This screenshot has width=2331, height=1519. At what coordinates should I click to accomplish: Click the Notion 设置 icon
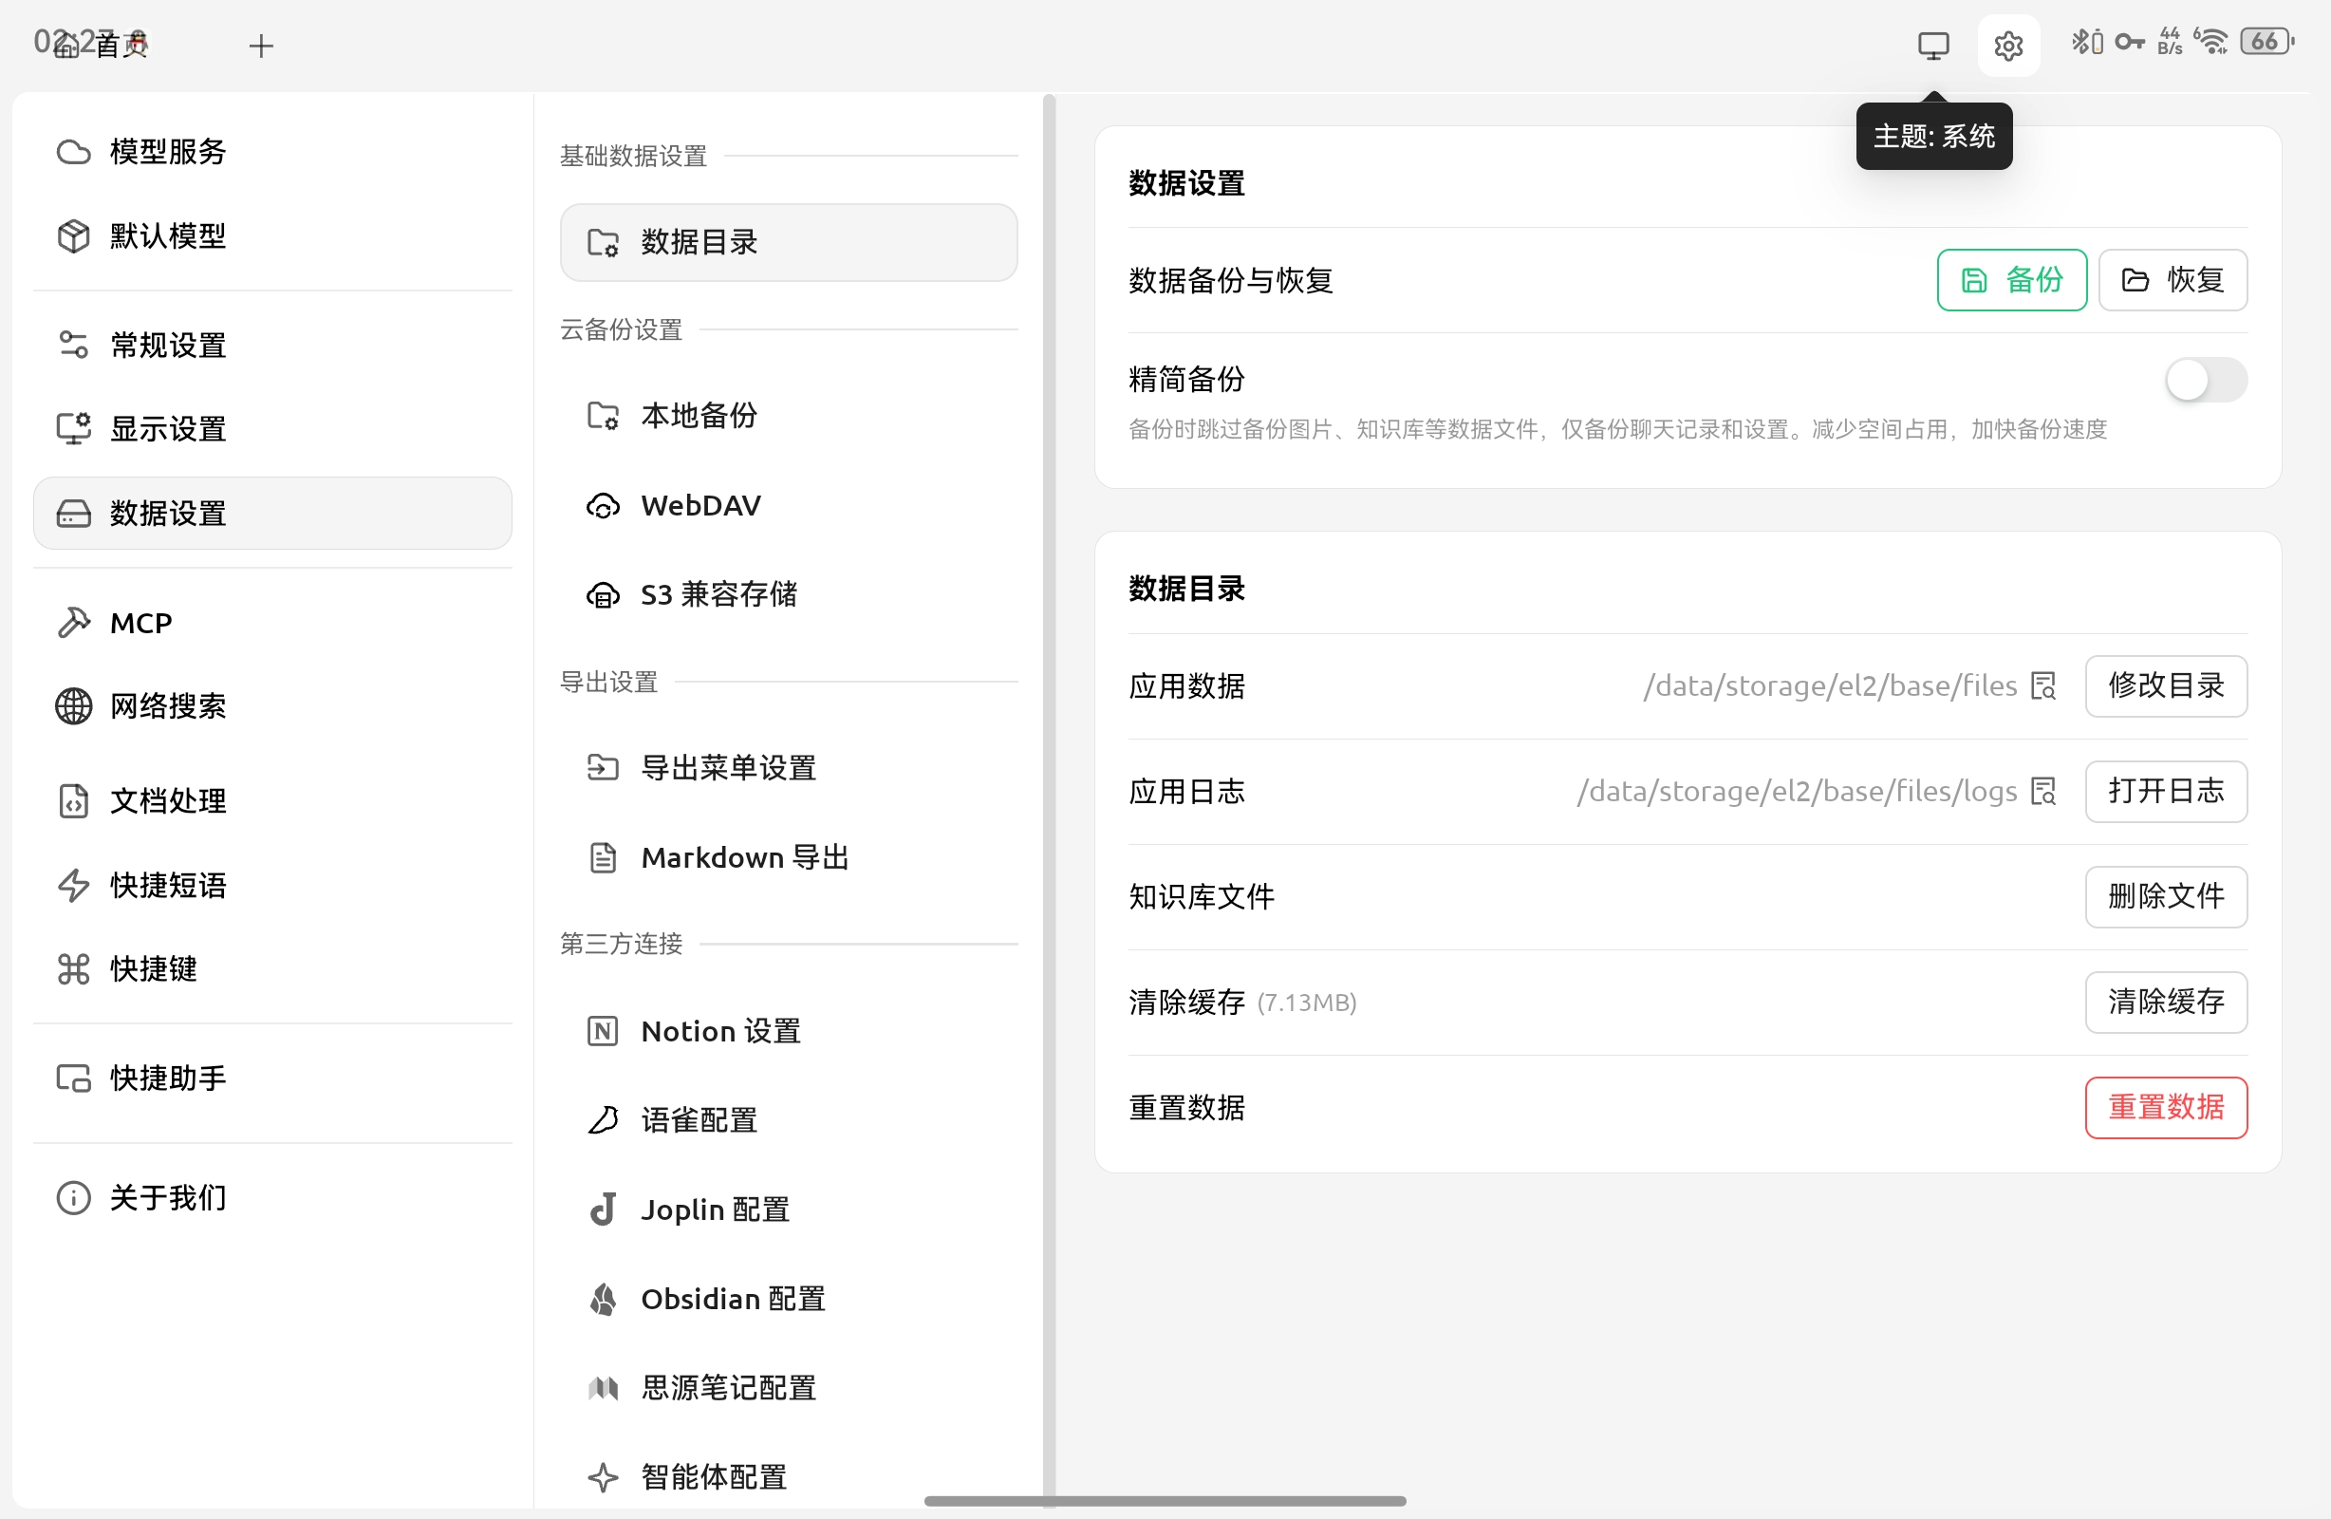(x=604, y=1031)
